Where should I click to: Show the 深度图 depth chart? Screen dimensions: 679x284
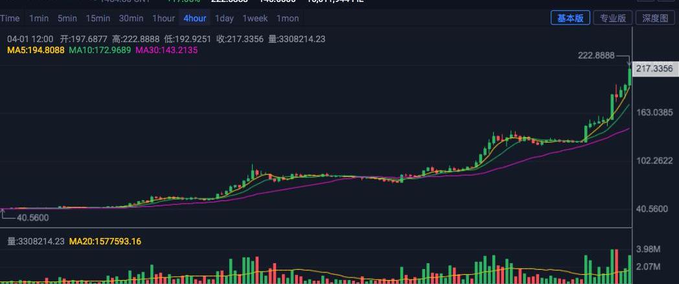pyautogui.click(x=655, y=18)
